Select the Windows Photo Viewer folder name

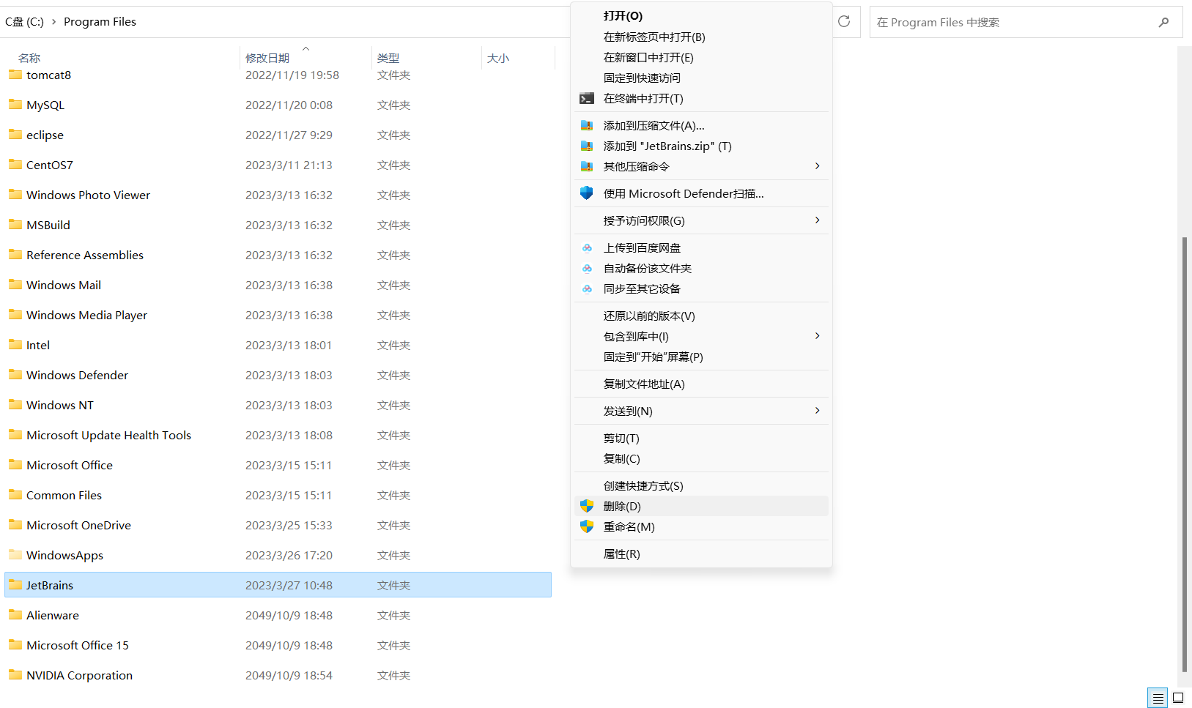click(88, 195)
